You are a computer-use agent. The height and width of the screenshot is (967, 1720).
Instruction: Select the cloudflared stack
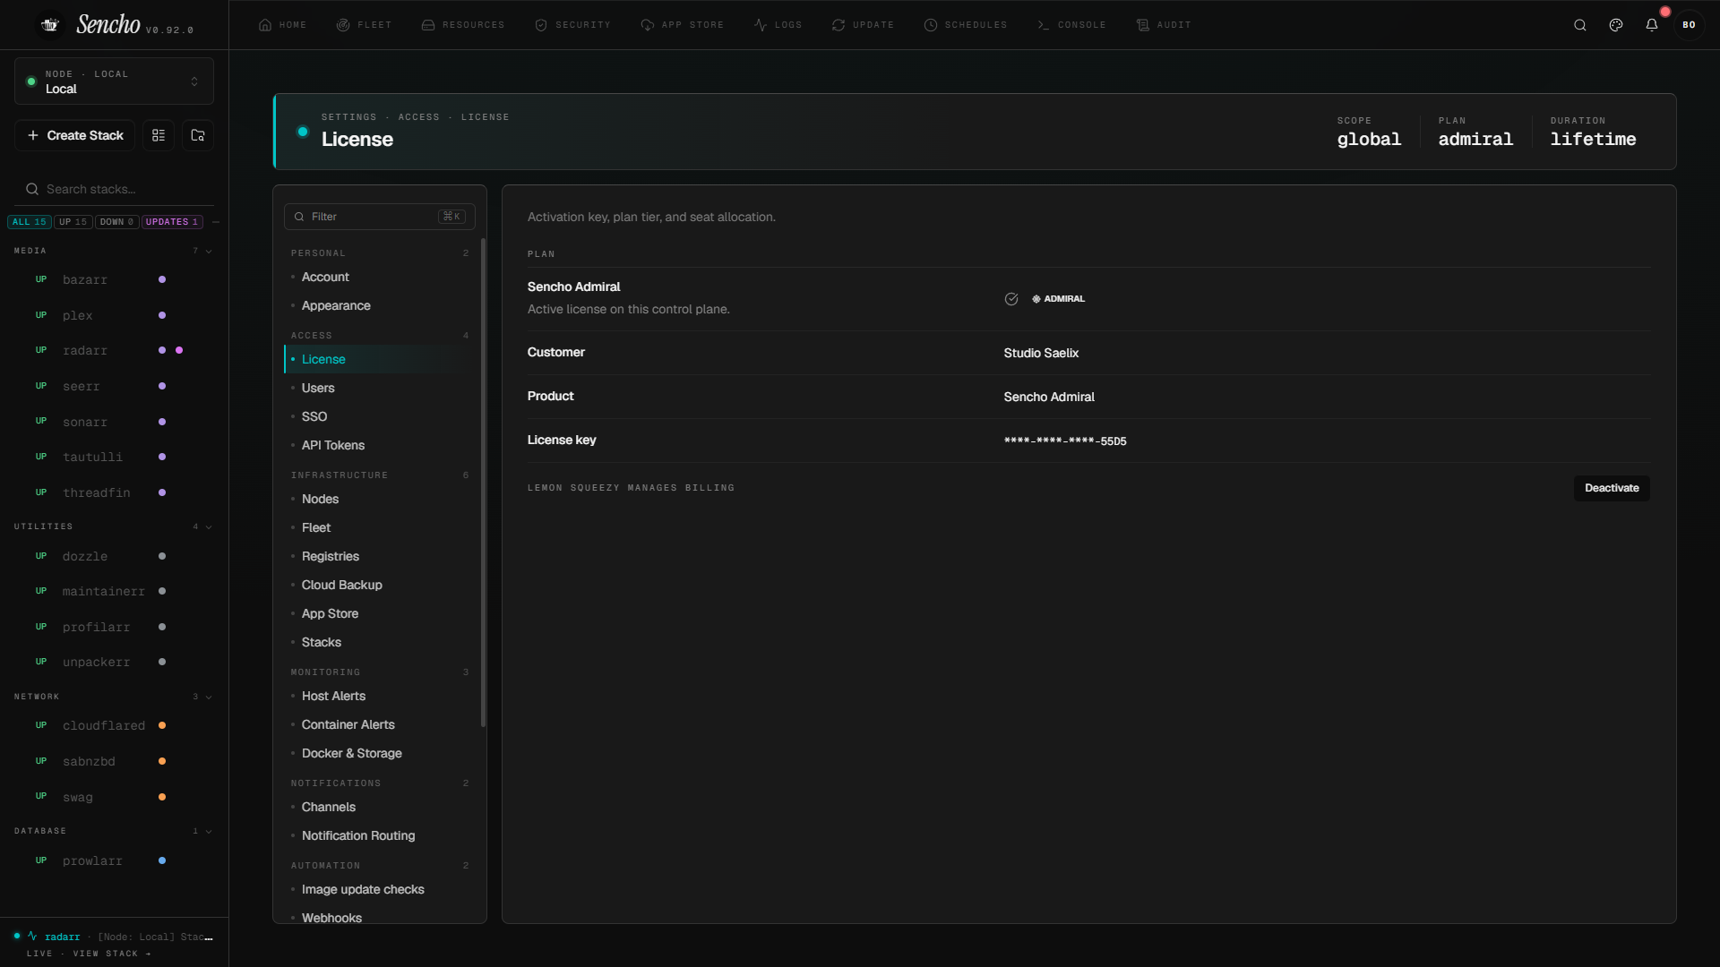click(114, 725)
